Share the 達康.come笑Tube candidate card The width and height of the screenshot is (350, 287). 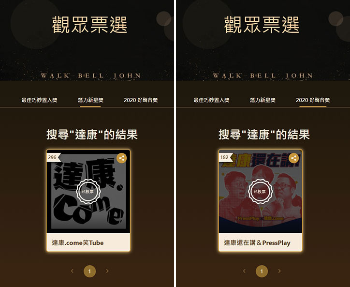(122, 158)
